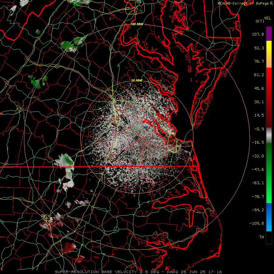Click the -78.7 legend value
The width and height of the screenshot is (274, 274).
(x=258, y=197)
